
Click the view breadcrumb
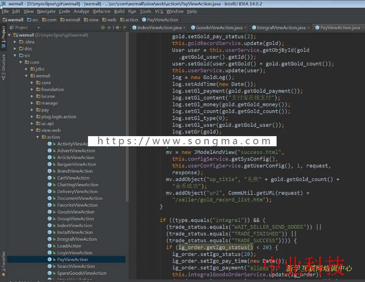point(91,20)
